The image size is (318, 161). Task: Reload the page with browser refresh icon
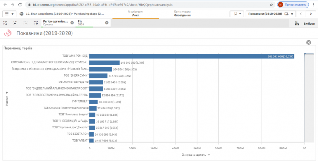20,4
